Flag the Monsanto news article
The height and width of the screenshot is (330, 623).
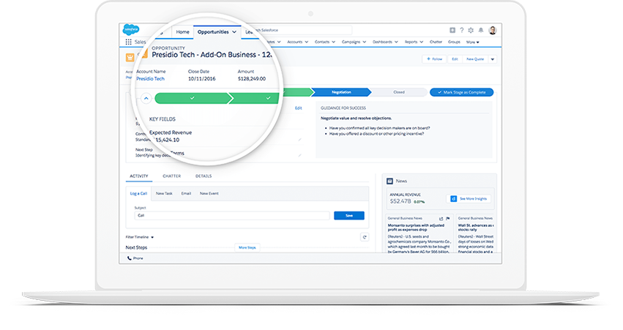coord(448,218)
